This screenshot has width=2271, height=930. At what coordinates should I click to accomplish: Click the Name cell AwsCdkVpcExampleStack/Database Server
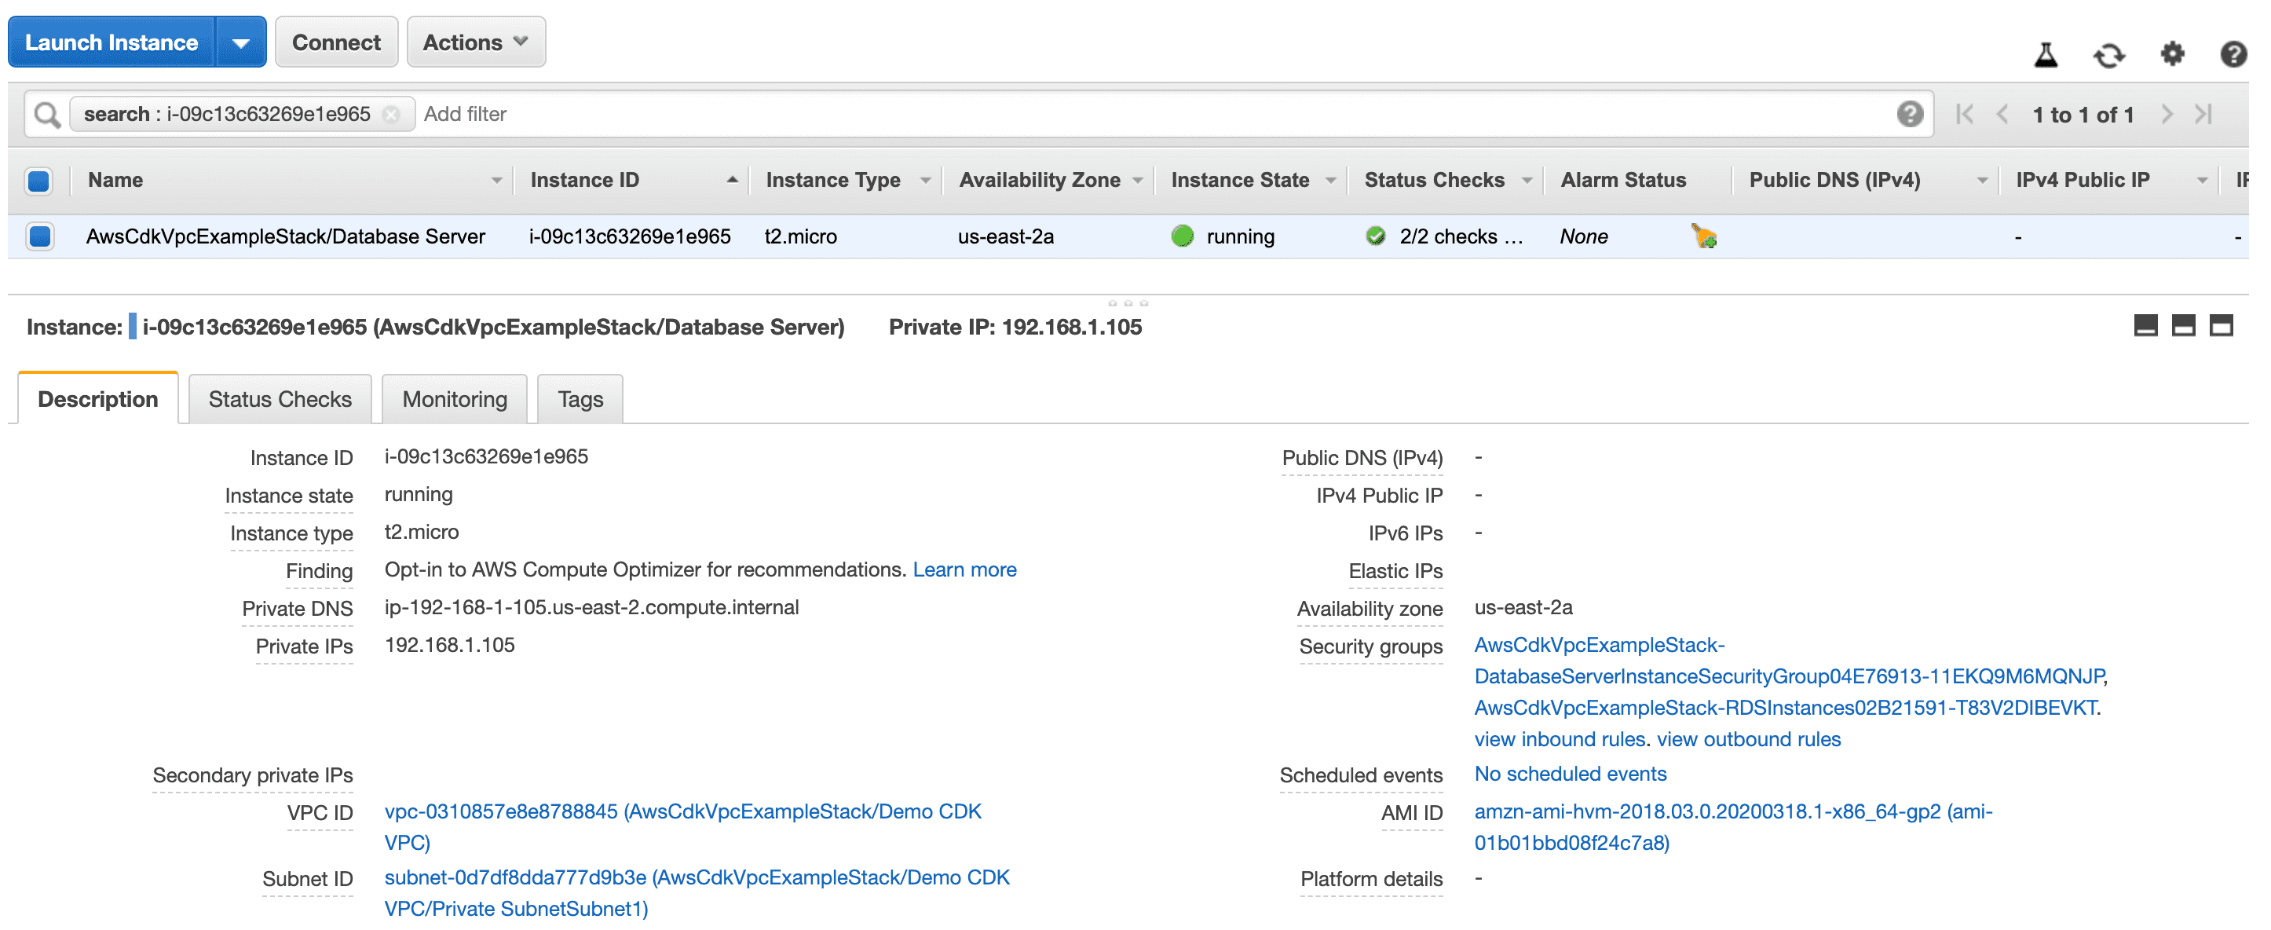(286, 236)
